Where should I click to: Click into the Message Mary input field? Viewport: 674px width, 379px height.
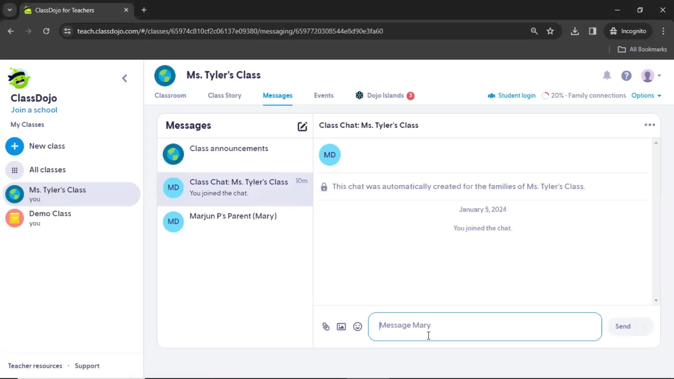[485, 327]
